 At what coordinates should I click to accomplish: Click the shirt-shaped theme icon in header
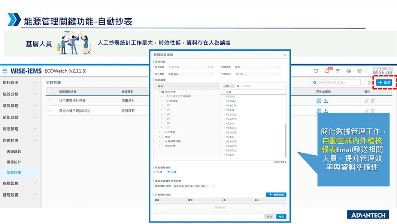(316, 71)
